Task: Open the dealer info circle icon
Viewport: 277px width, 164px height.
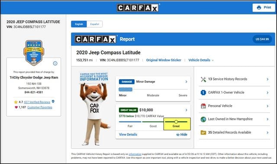Action: pos(55,63)
